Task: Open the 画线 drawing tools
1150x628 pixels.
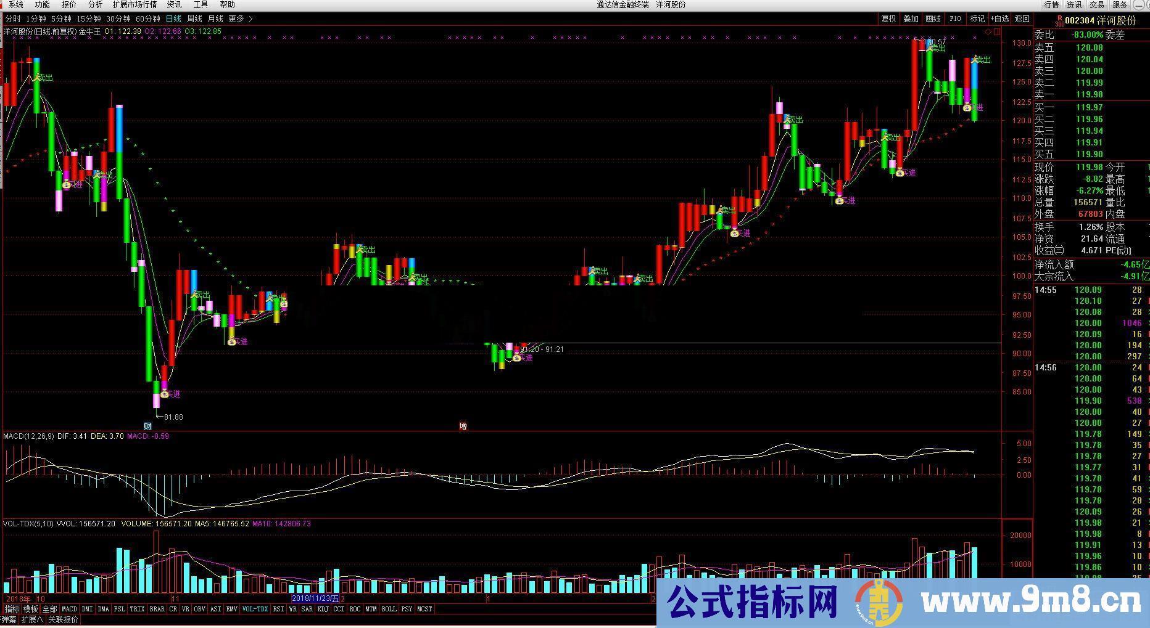Action: 932,18
